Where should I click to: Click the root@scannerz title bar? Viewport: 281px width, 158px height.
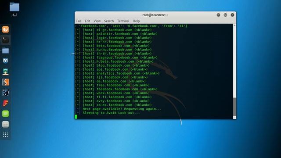point(155,15)
